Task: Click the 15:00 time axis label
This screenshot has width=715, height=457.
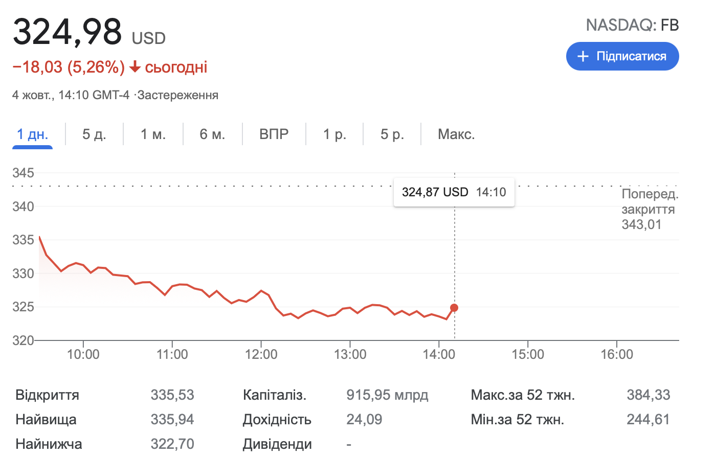Action: [528, 354]
